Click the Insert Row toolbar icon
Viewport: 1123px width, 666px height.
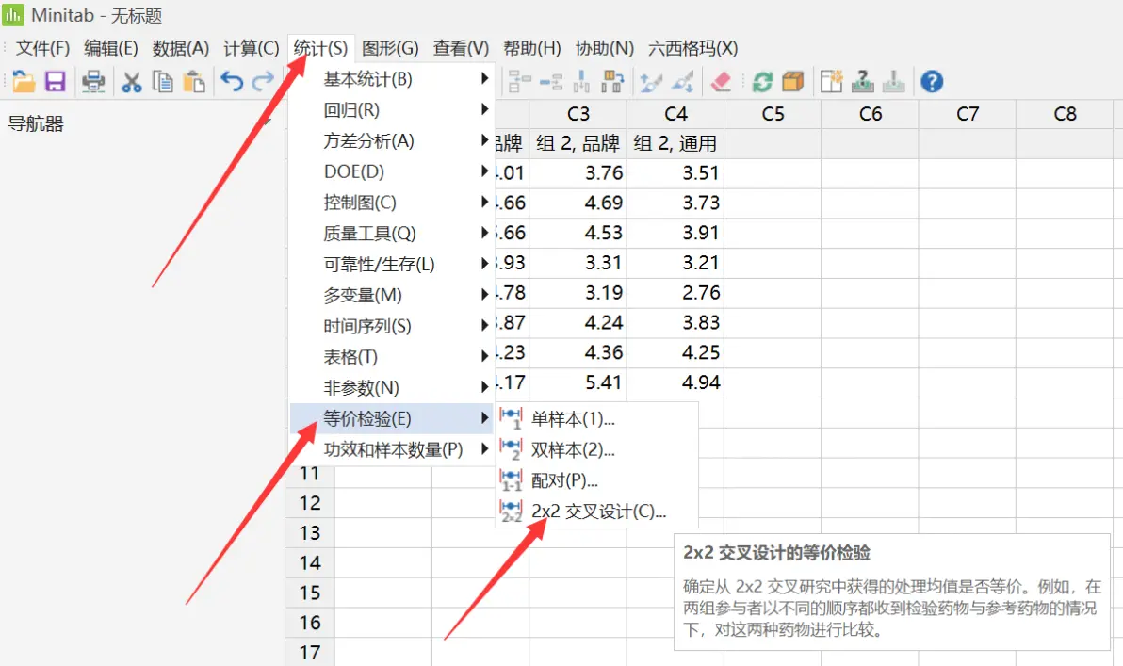point(551,82)
